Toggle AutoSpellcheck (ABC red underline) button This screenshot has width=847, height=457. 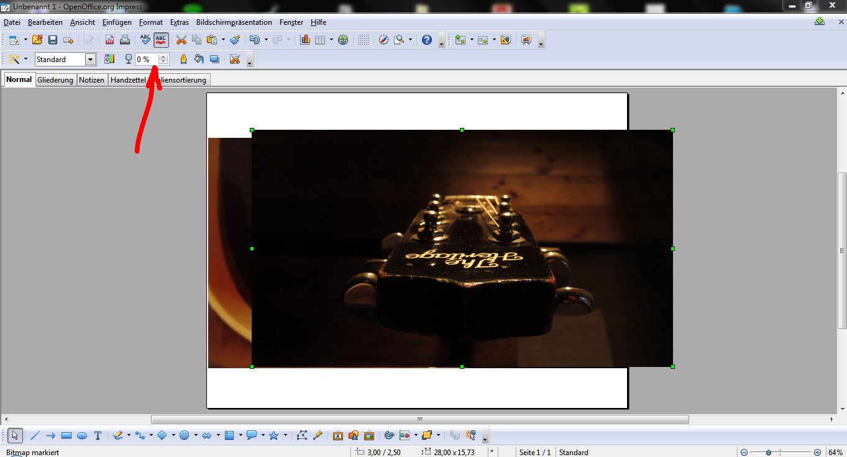point(161,40)
